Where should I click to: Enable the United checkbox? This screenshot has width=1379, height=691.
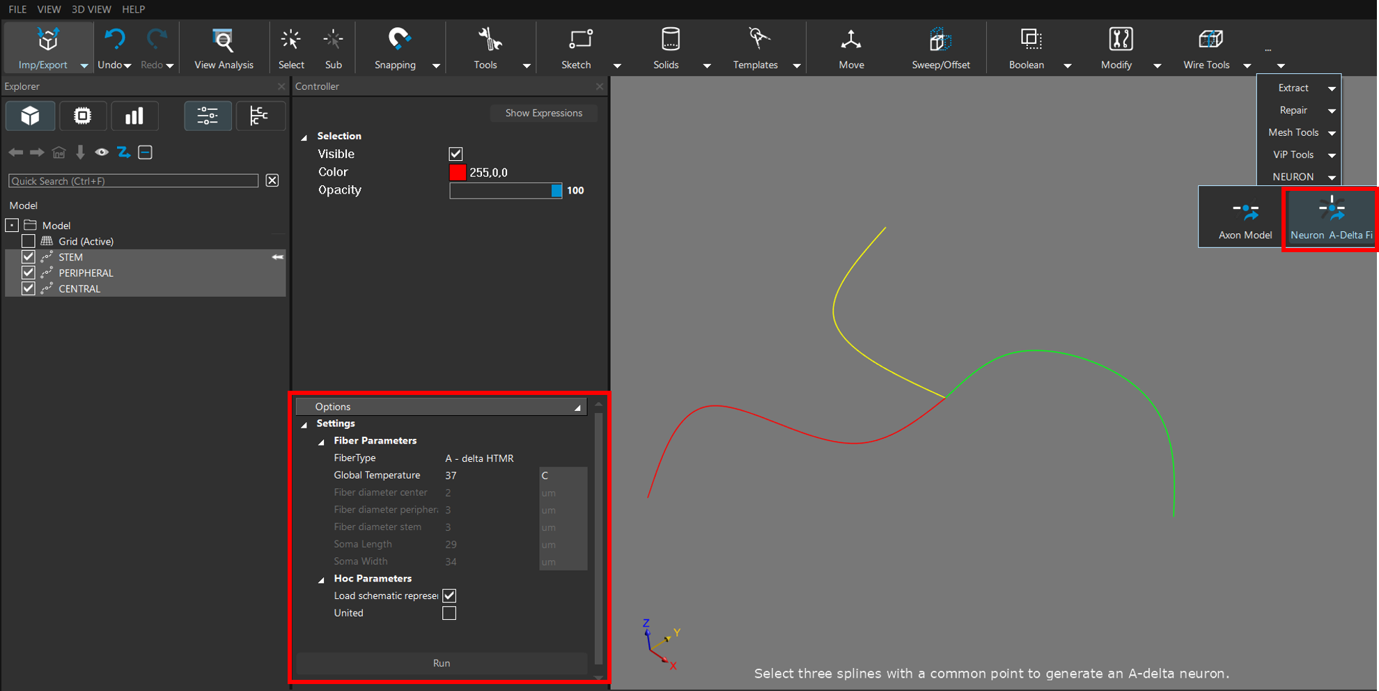pyautogui.click(x=449, y=613)
